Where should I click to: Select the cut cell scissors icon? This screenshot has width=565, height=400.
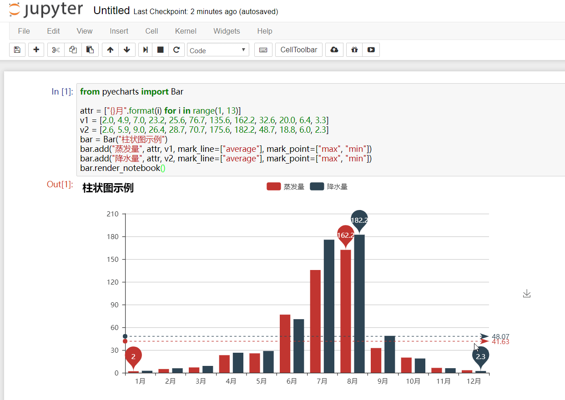tap(55, 50)
